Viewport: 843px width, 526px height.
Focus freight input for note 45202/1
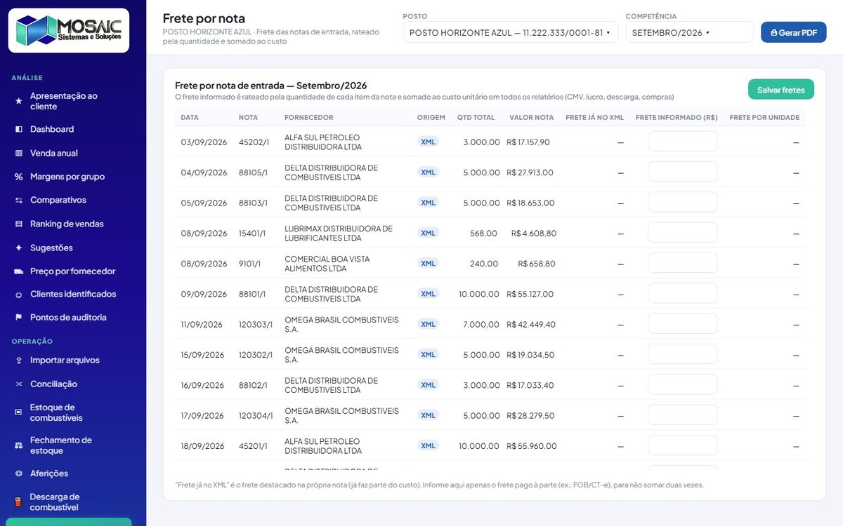(x=683, y=142)
